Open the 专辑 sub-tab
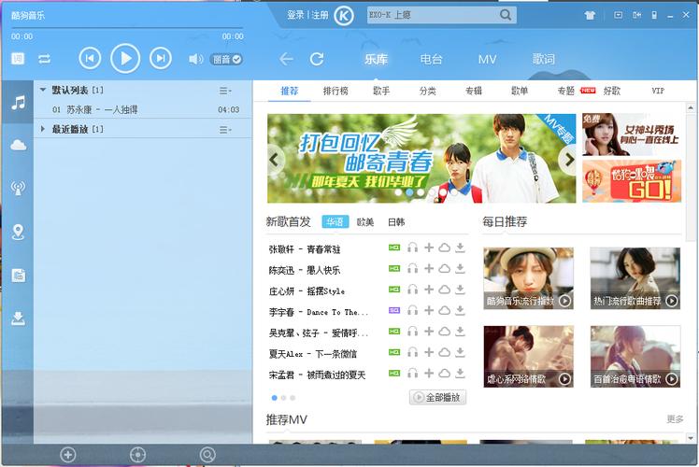The image size is (699, 467). [x=474, y=91]
